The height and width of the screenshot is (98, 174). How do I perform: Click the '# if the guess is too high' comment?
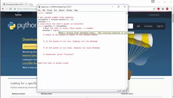click(72, 48)
